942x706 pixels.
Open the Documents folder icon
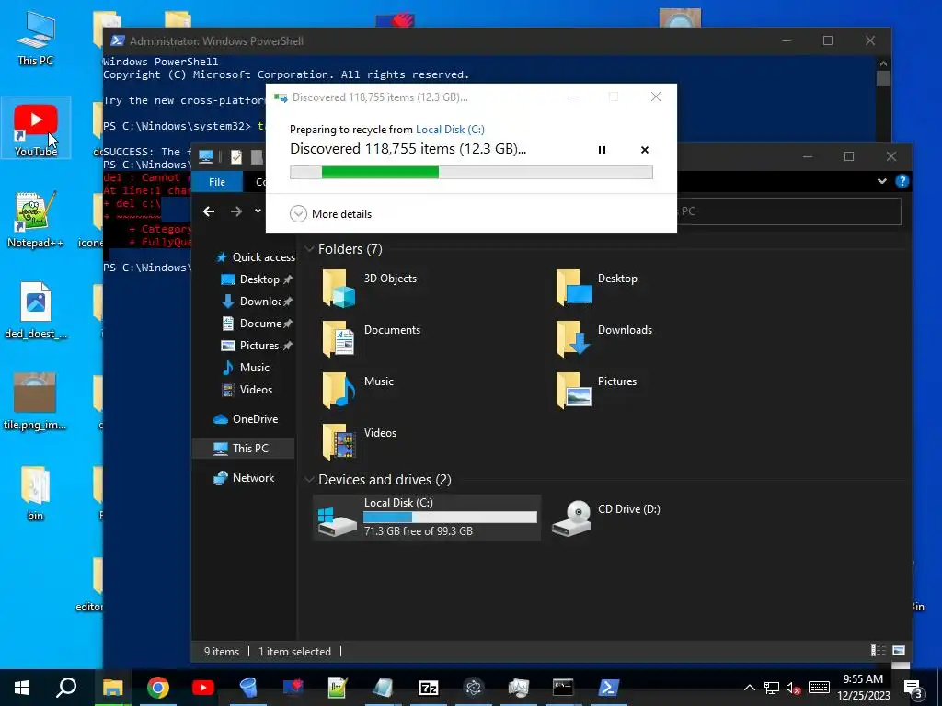339,338
